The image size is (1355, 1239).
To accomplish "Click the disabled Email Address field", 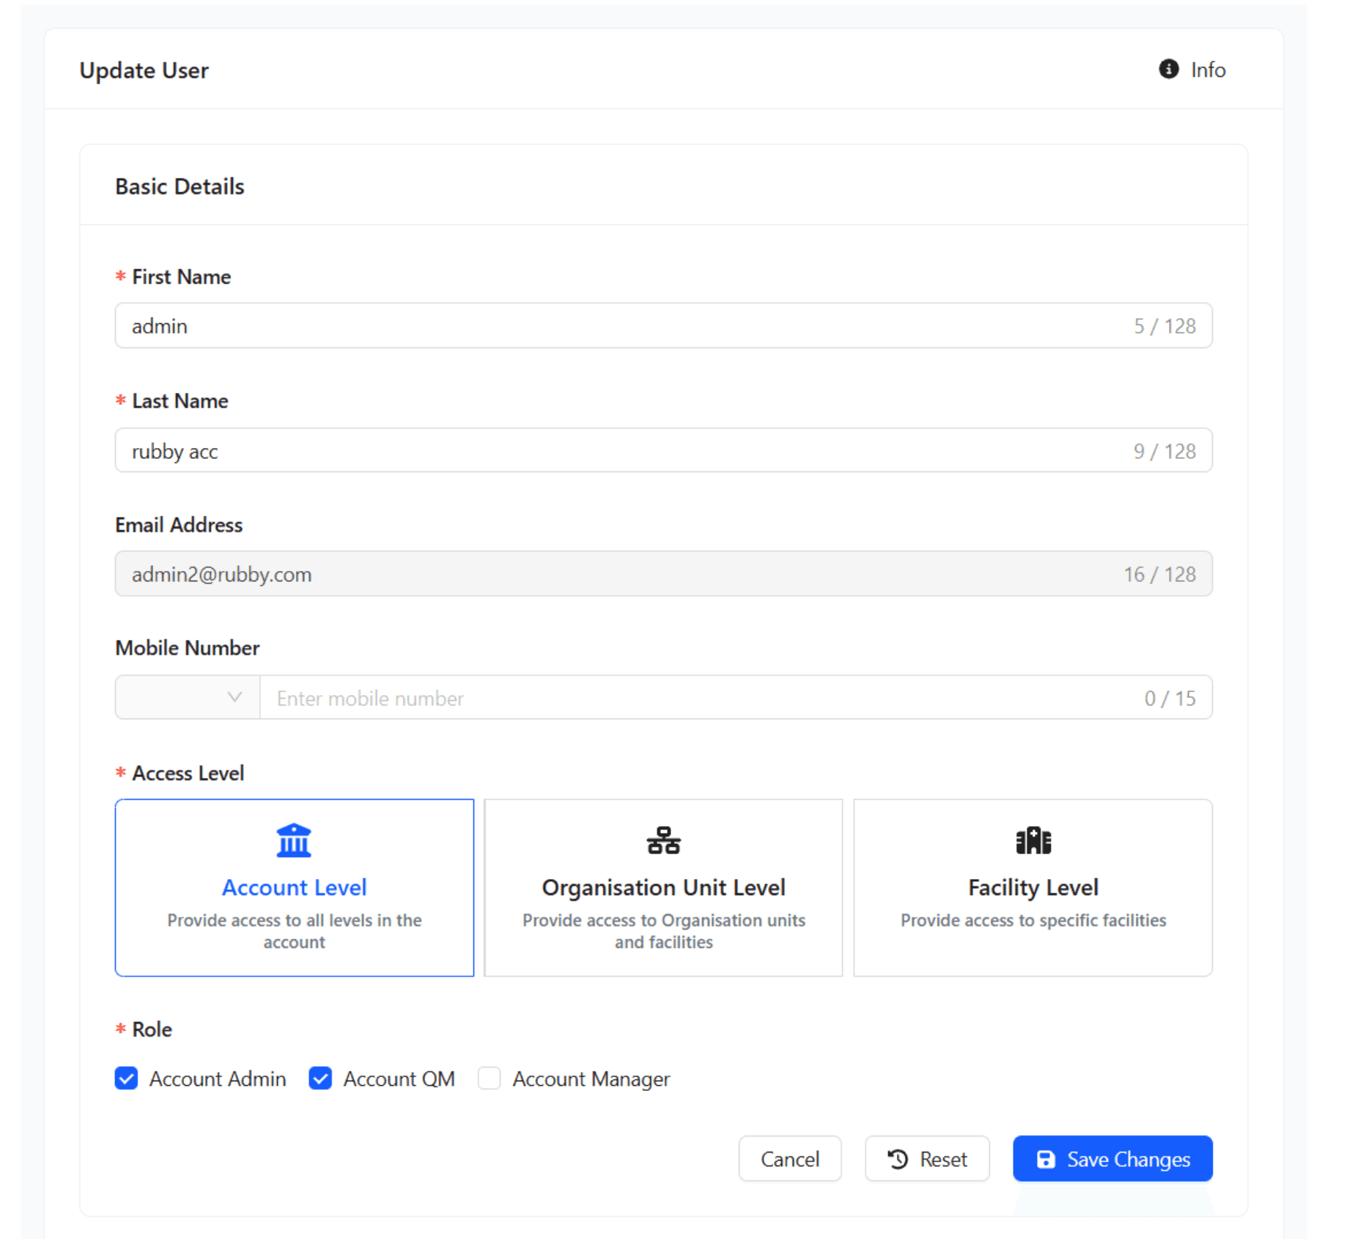I will (x=623, y=574).
